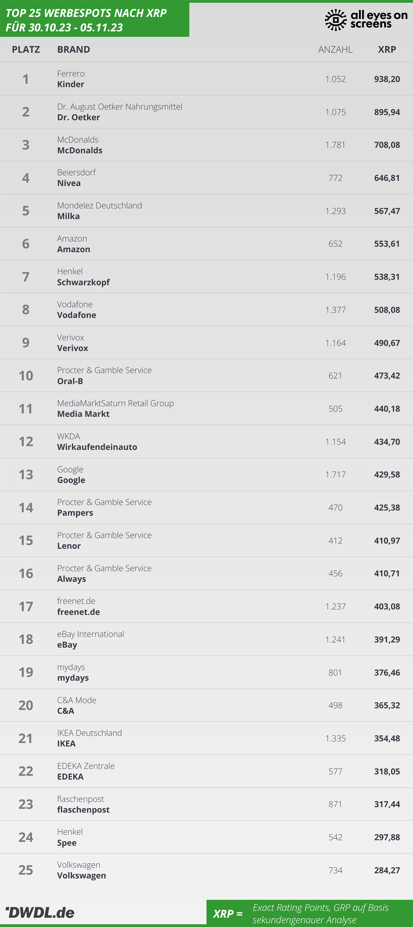
Task: Select the Wirkaufendeinauto row
Action: [206, 442]
